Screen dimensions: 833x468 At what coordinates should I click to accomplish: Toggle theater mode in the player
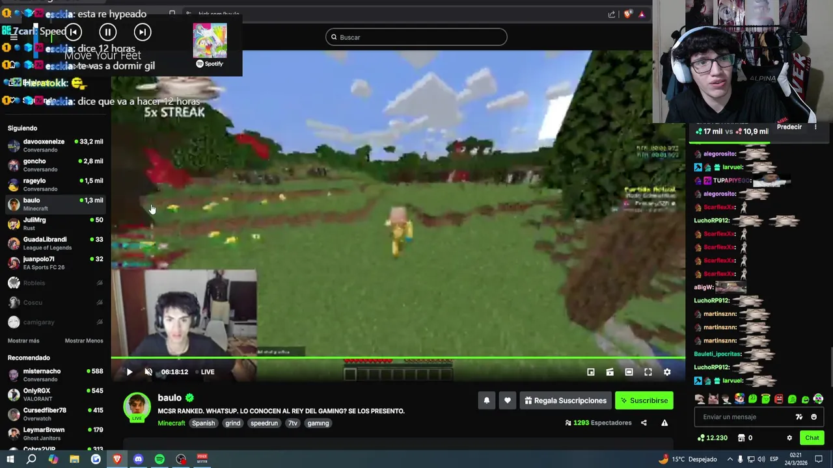pos(629,372)
